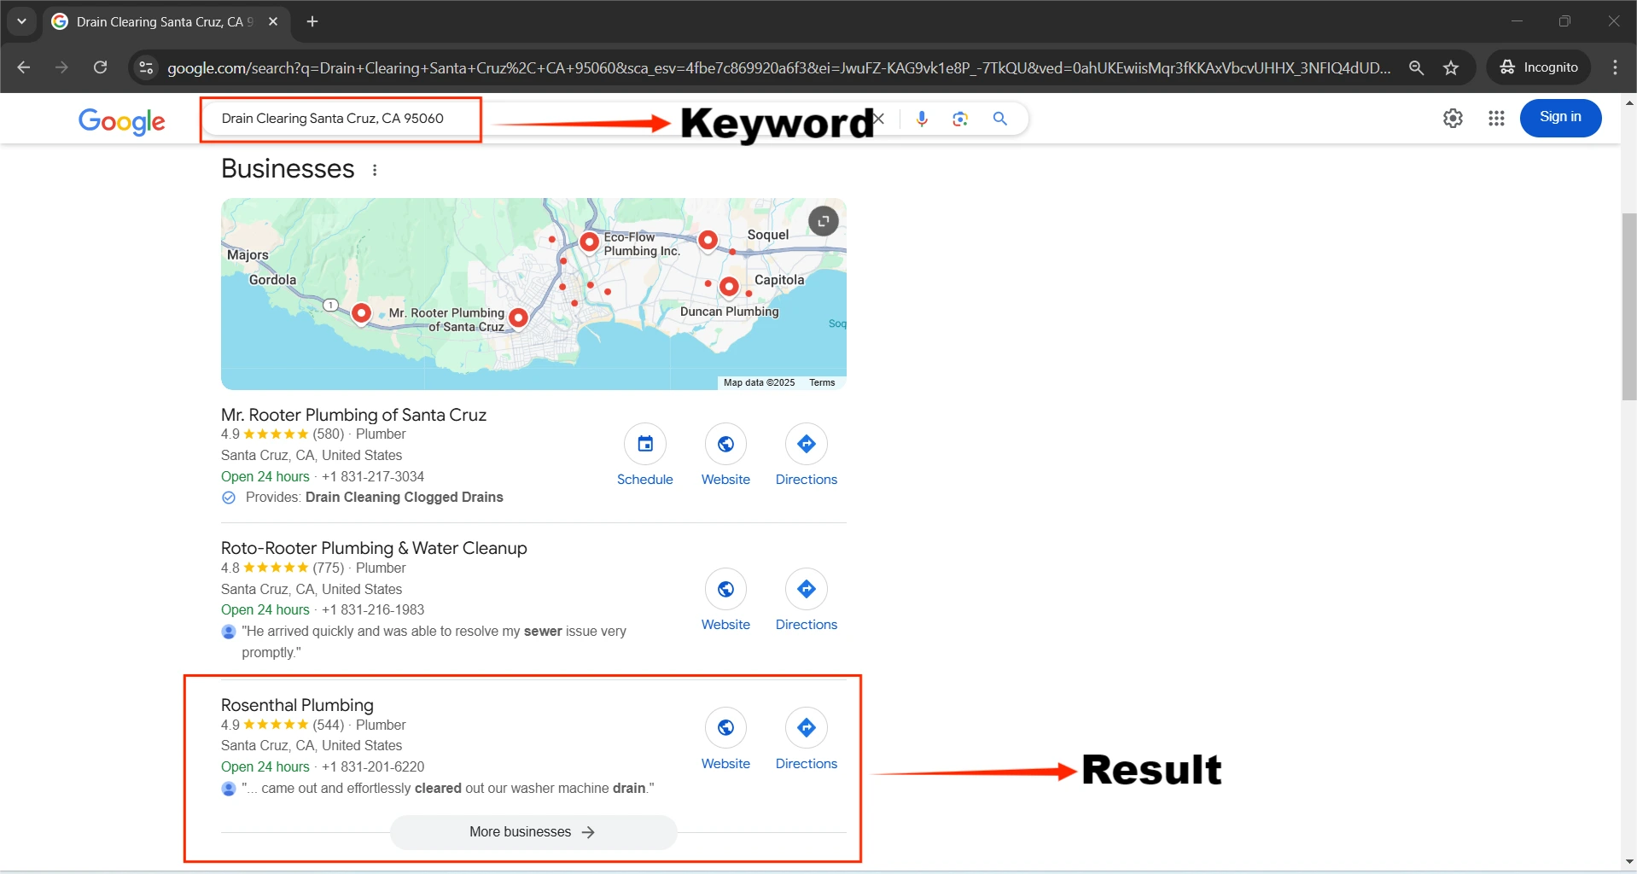Click the More businesses button
This screenshot has width=1637, height=874.
(x=533, y=832)
